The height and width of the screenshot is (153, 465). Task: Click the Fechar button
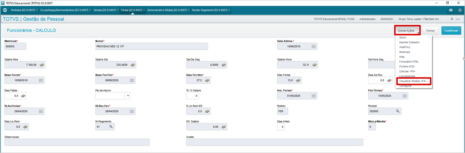(431, 31)
